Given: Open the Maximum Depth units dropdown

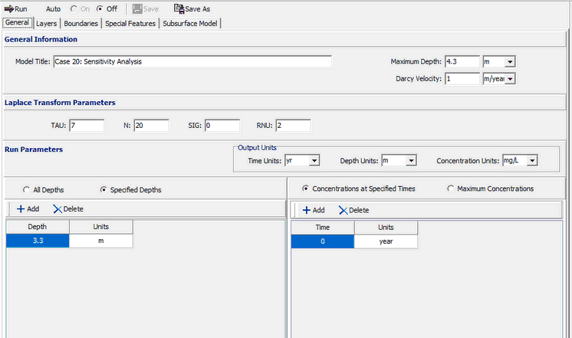Looking at the screenshot, I should click(x=510, y=62).
